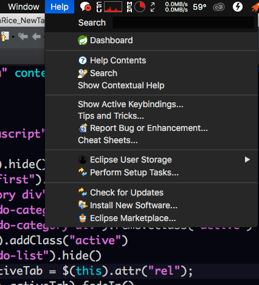Select Show Contextual Help
This screenshot has height=285, width=259.
[151, 85]
